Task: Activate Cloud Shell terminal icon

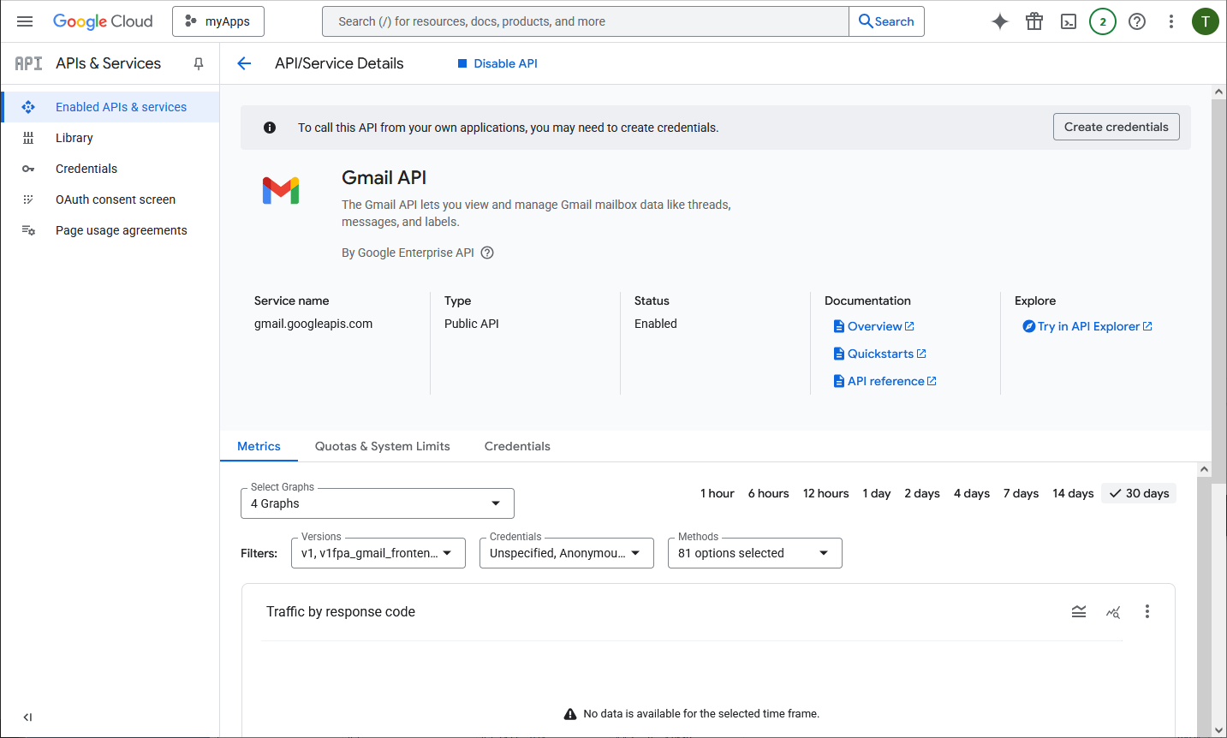Action: (1069, 21)
